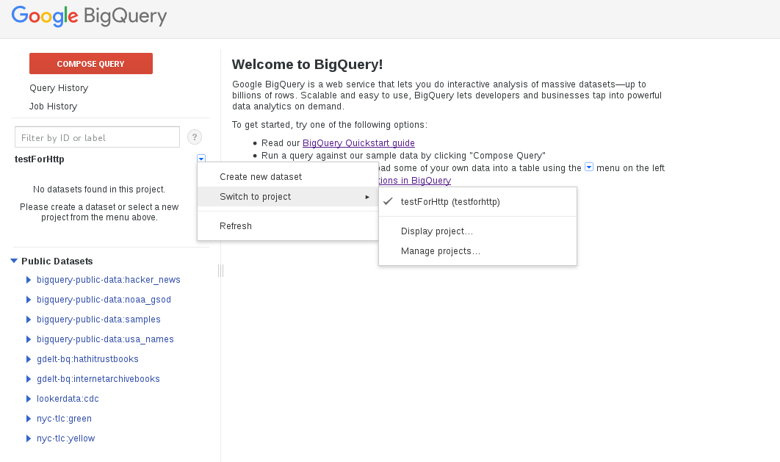This screenshot has width=780, height=462.
Task: Expand nyc-tlc:green dataset triangle
Action: pyautogui.click(x=29, y=419)
